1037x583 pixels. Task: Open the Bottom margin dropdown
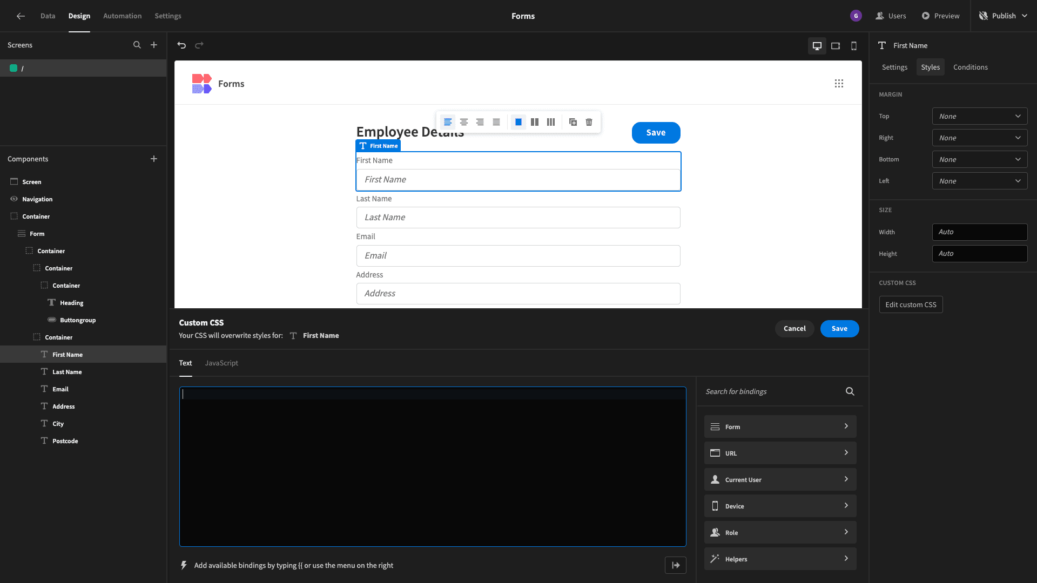coord(980,159)
